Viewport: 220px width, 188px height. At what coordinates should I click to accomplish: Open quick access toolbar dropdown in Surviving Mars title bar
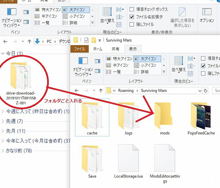(x=100, y=41)
